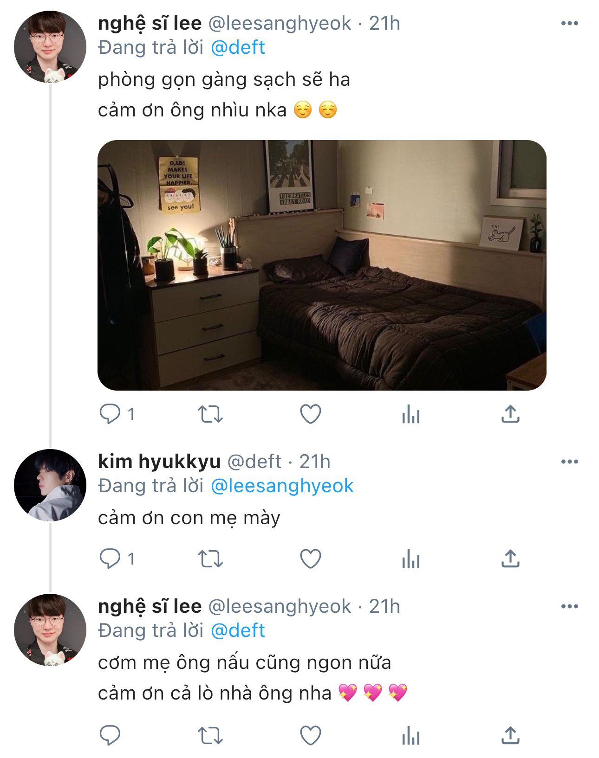
Task: Open more options on kim hyukkyu's tweet
Action: coord(570,462)
